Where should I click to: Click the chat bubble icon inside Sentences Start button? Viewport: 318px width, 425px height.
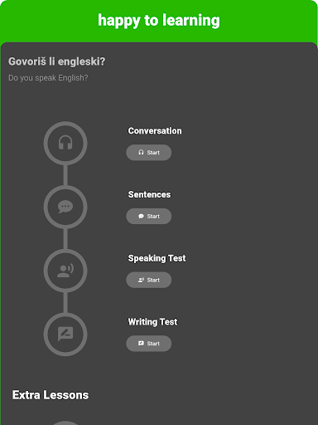pos(141,216)
